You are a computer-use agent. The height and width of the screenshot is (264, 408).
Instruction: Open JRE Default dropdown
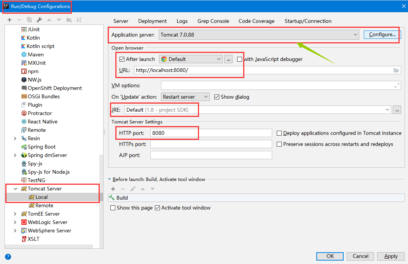tap(258, 110)
